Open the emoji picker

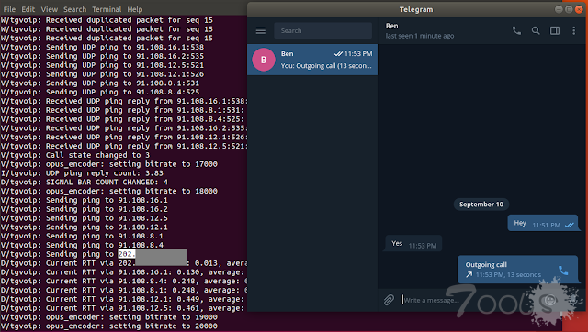pos(550,300)
